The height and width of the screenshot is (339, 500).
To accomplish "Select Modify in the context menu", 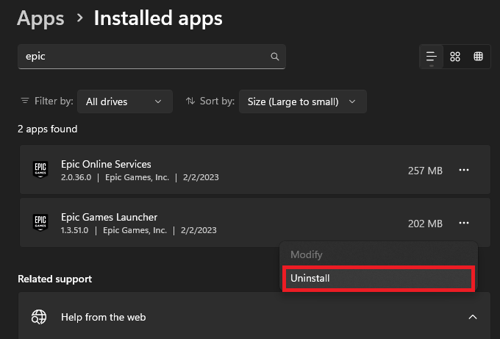I will click(378, 254).
